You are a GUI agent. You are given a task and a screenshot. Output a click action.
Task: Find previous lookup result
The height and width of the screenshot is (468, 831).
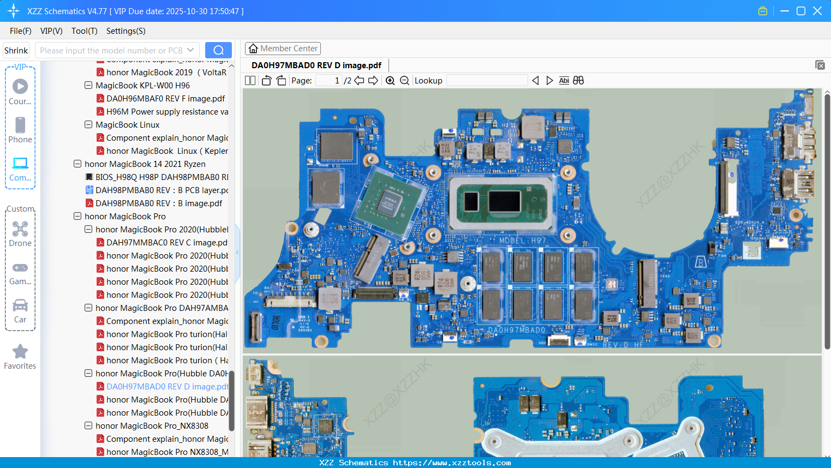535,81
